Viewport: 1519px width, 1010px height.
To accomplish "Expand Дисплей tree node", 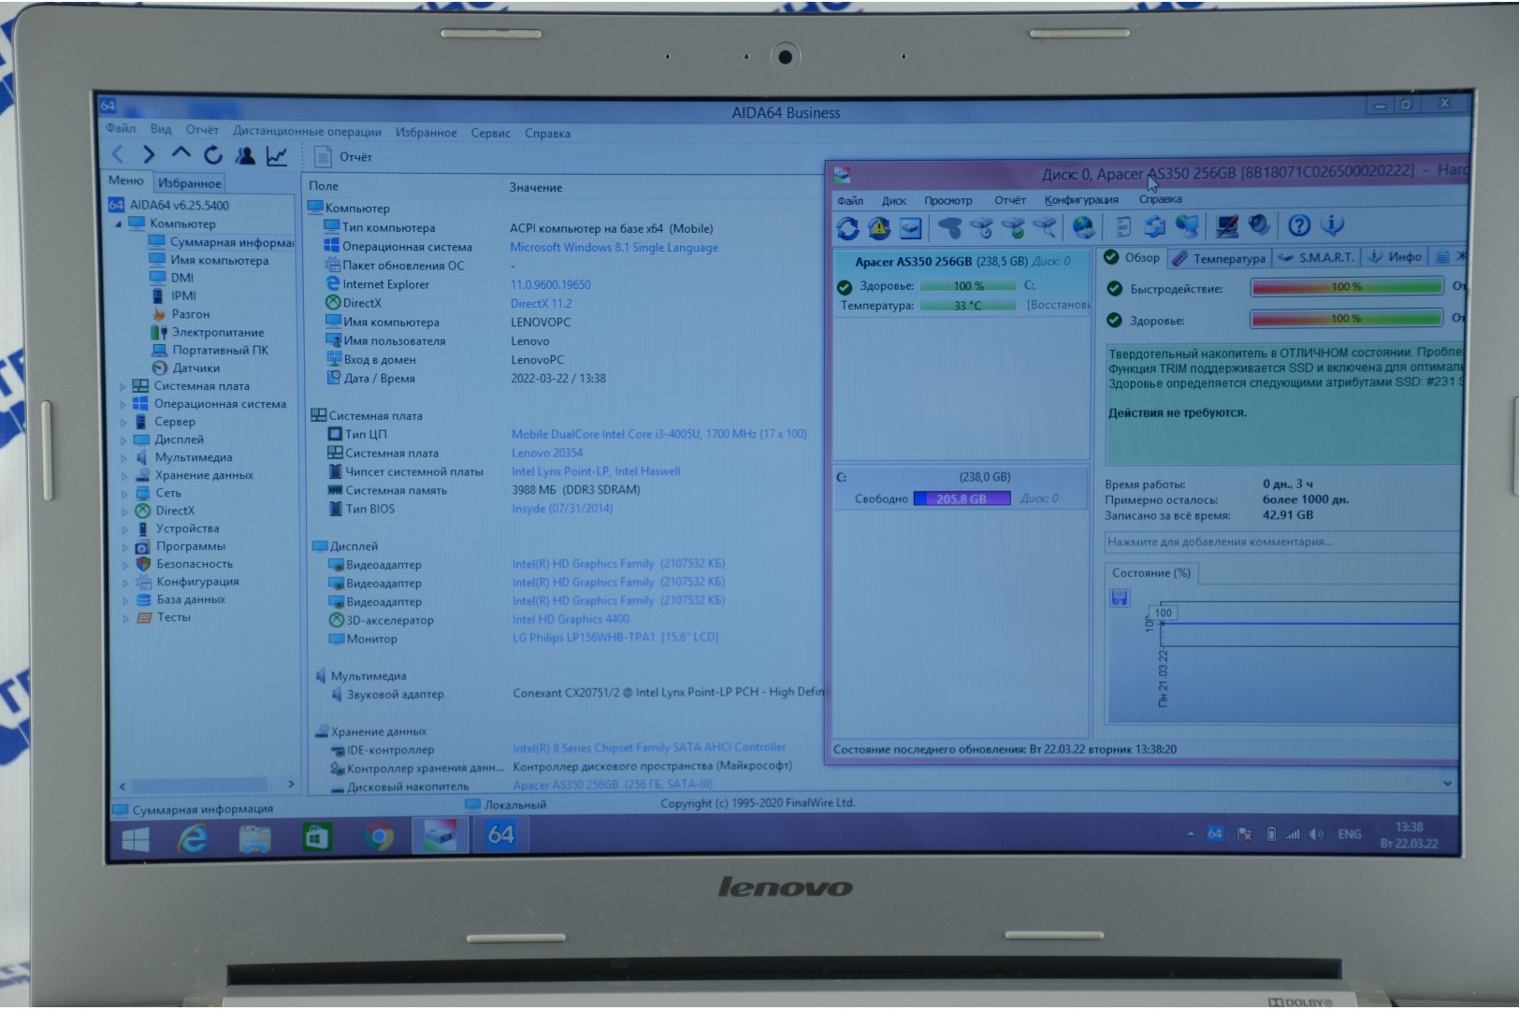I will (123, 440).
